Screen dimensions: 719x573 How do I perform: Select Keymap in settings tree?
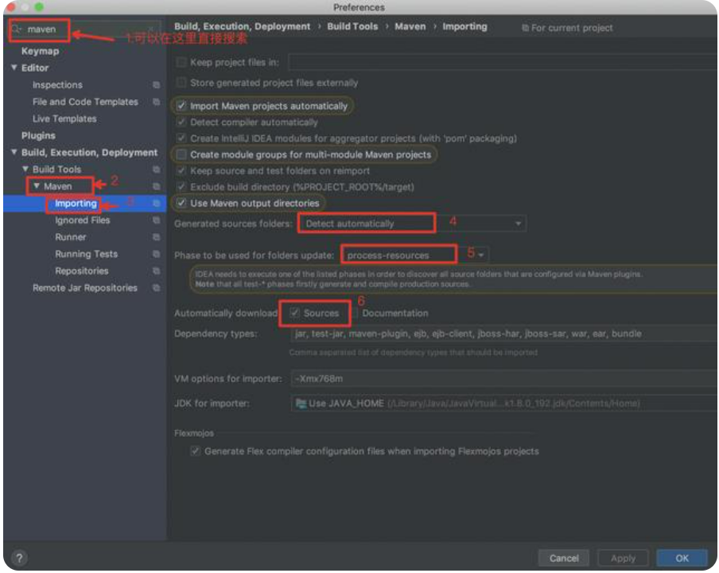pyautogui.click(x=41, y=51)
